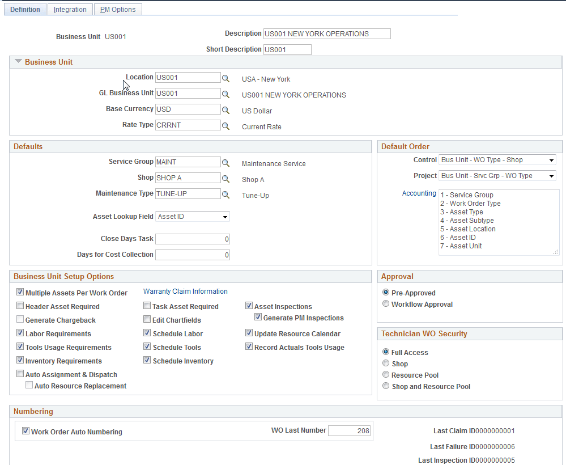Image resolution: width=566 pixels, height=465 pixels.
Task: Collapse the Business Unit section
Action: pyautogui.click(x=18, y=62)
